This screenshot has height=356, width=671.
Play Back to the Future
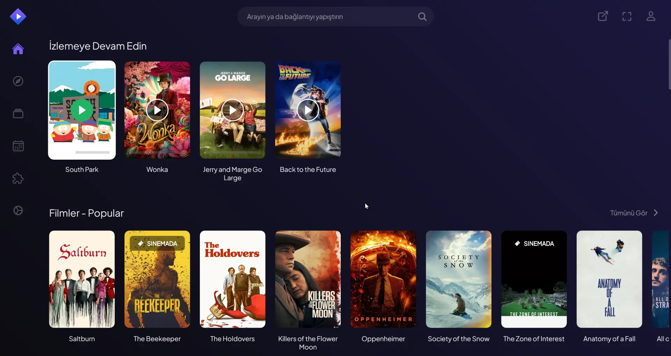click(308, 110)
